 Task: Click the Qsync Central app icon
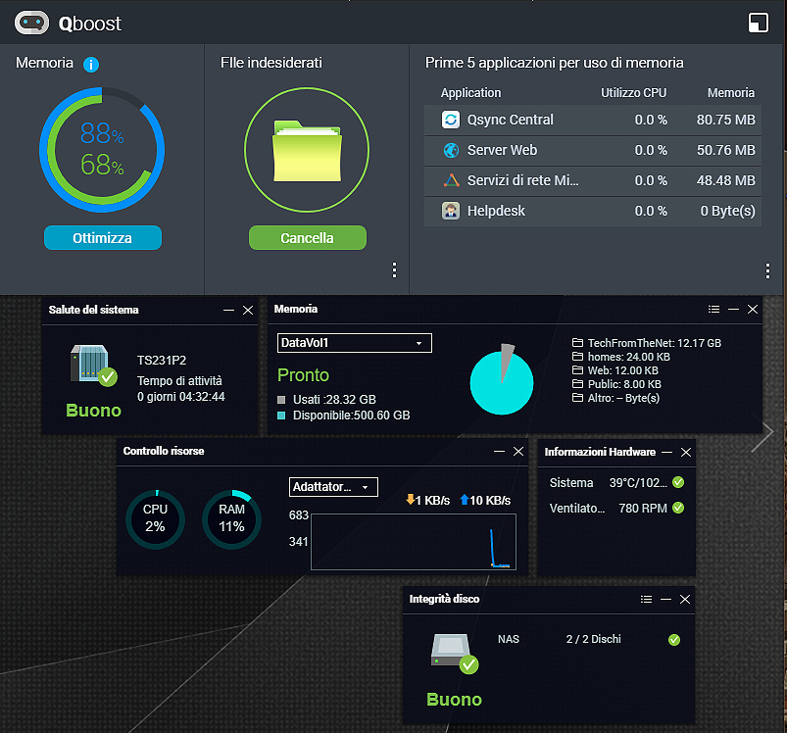(x=451, y=120)
